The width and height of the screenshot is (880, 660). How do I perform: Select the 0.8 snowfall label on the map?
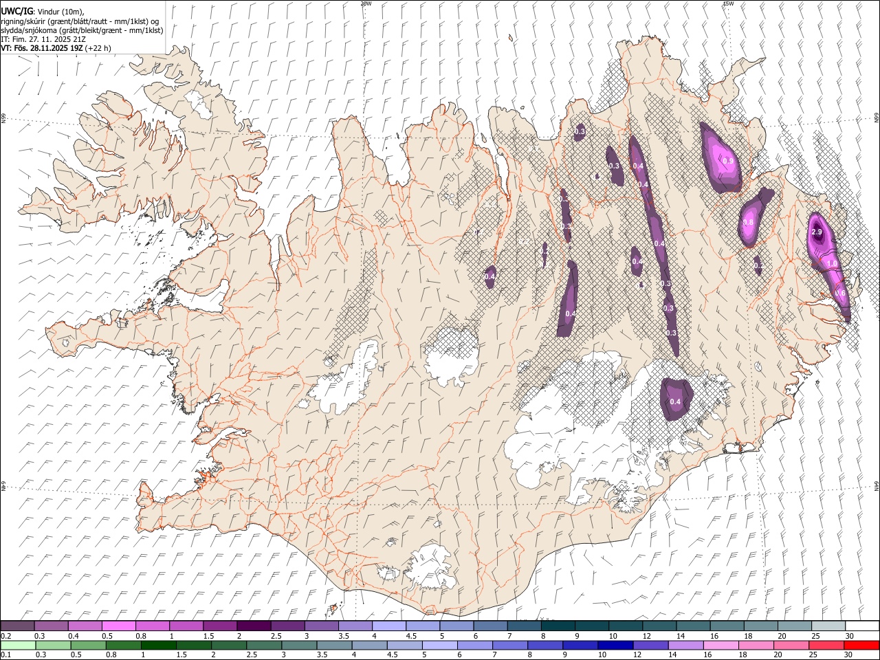pos(749,223)
